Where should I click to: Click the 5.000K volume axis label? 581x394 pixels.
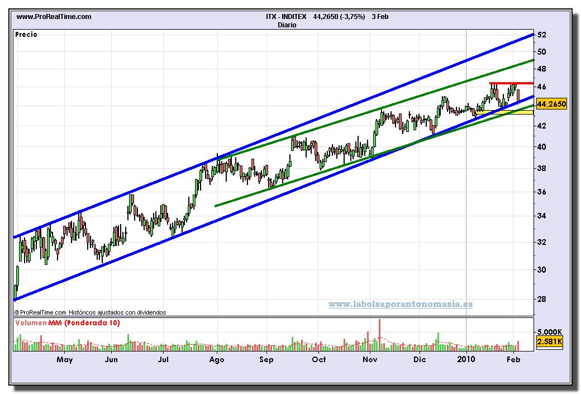[550, 332]
